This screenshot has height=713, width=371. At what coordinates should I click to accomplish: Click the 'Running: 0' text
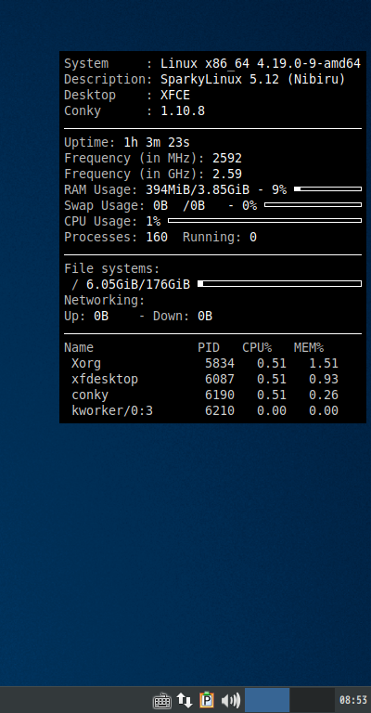[x=220, y=238]
